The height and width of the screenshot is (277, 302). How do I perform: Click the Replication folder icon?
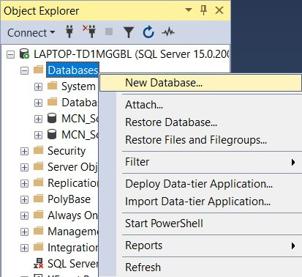pos(38,182)
